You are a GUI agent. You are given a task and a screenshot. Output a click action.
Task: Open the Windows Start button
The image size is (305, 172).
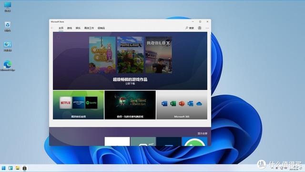click(4, 168)
